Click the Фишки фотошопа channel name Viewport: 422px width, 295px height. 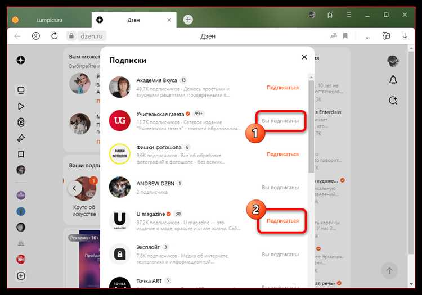tap(159, 147)
